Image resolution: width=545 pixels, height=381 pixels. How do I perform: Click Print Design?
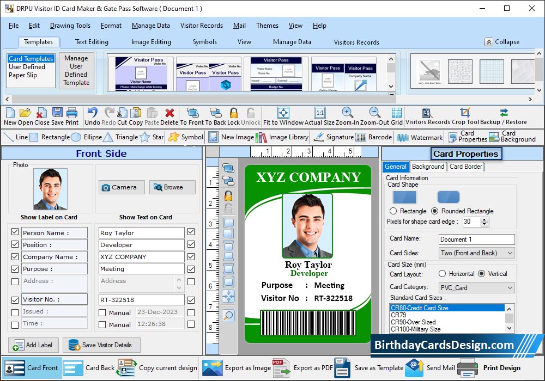(489, 368)
